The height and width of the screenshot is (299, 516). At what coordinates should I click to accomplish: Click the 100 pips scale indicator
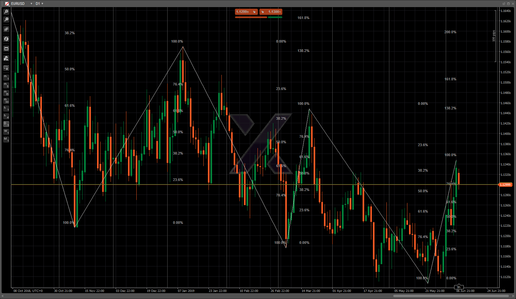pos(493,36)
